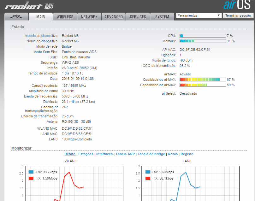Click the blue RX legend box in LAN0
The height and width of the screenshot is (201, 255).
(x=147, y=172)
